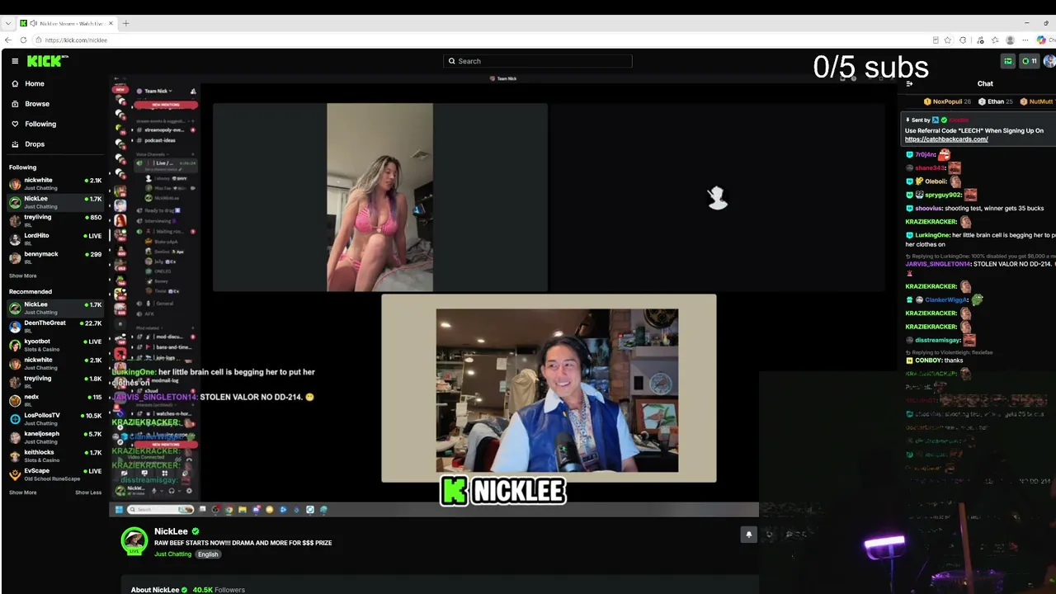1056x594 pixels.
Task: Open the browser tab search dropdown arrow
Action: (8, 23)
